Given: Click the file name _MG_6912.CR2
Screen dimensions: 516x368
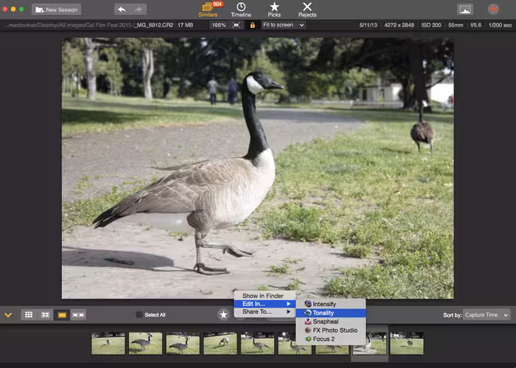Looking at the screenshot, I should coord(153,25).
